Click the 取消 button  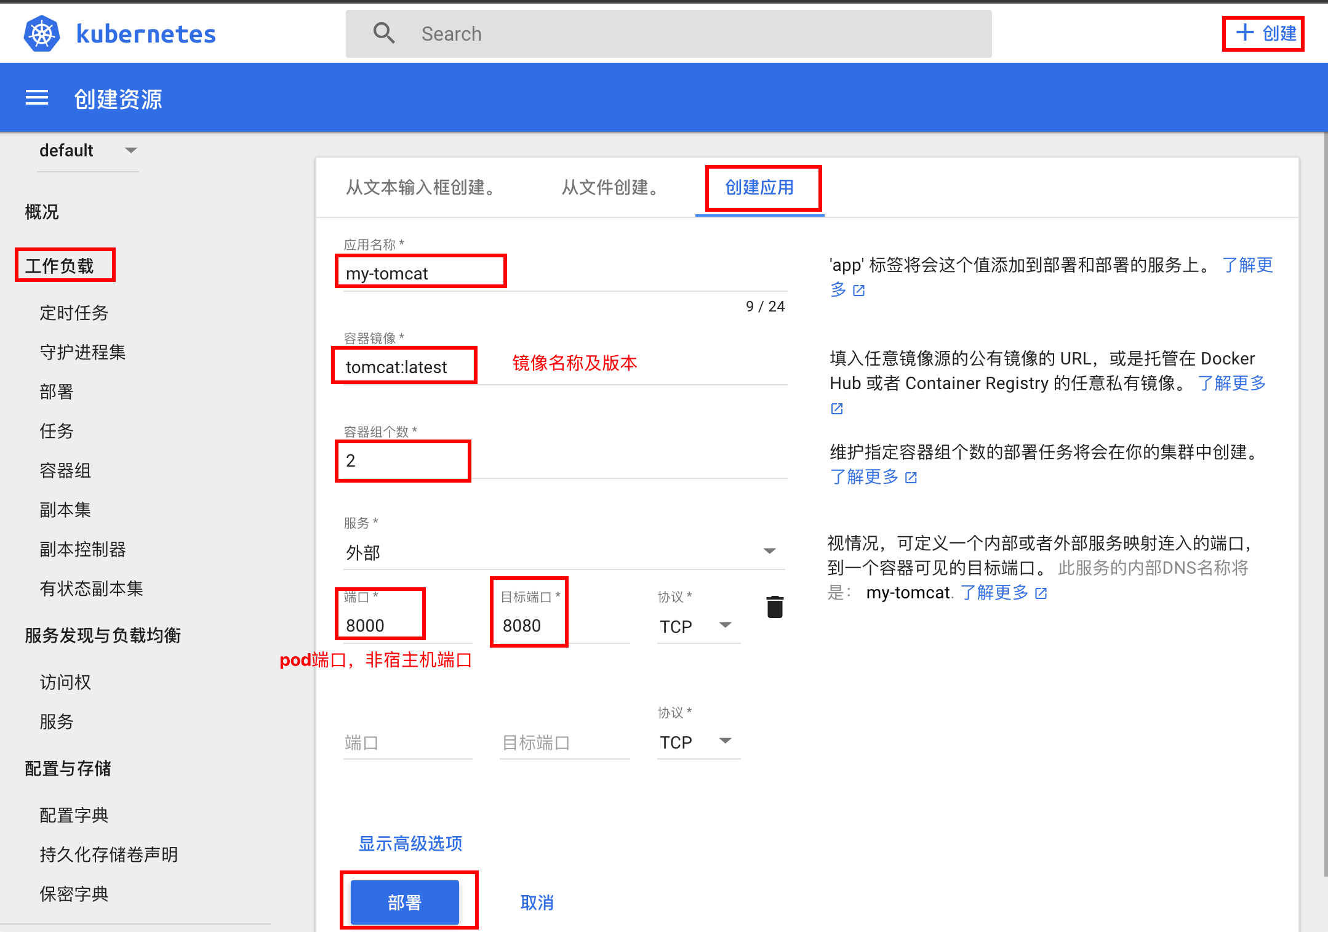click(x=537, y=902)
